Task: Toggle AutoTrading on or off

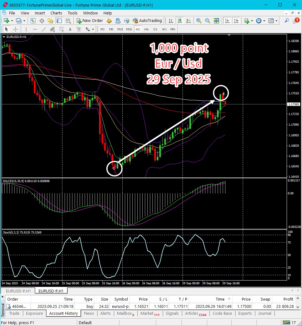Action: pos(147,21)
